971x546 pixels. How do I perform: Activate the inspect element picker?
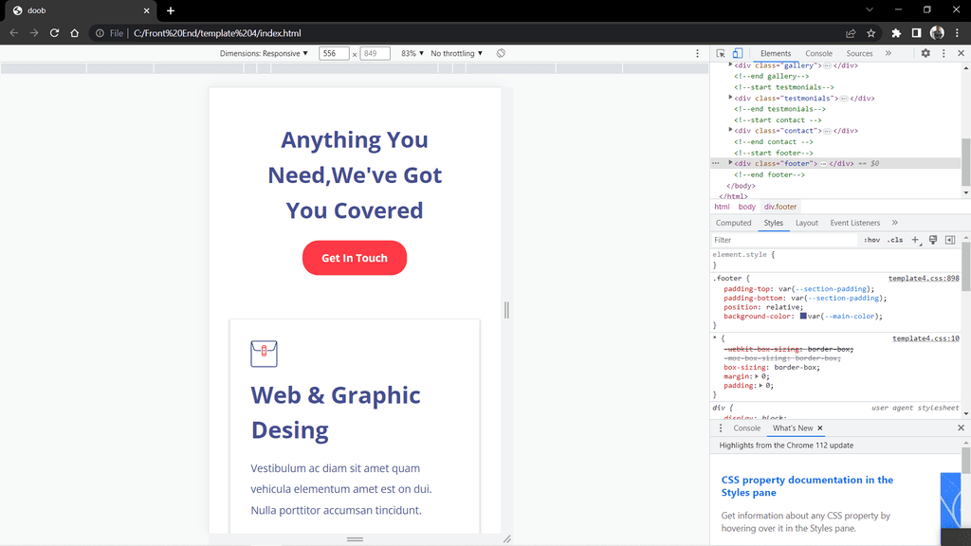pos(721,53)
